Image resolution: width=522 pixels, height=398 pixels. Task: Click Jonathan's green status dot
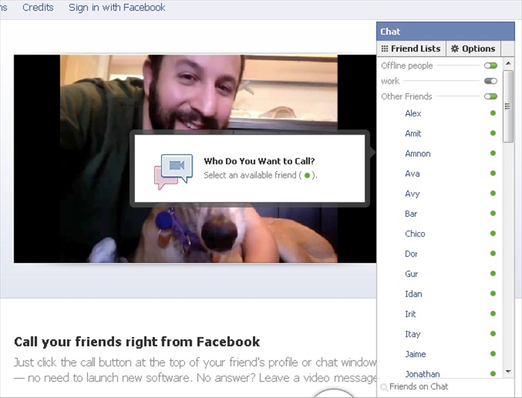pyautogui.click(x=493, y=373)
